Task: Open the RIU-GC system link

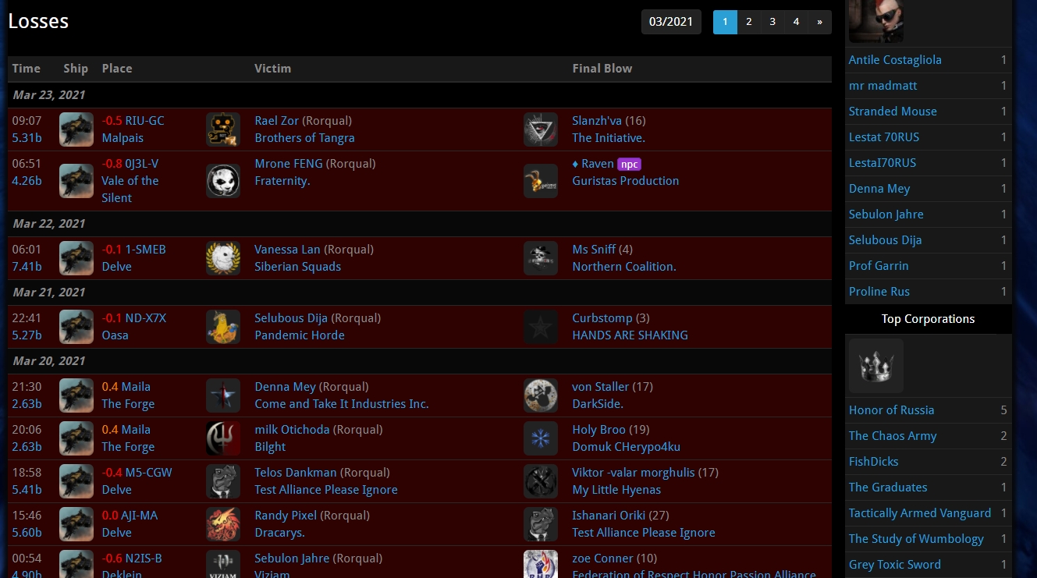Action: (144, 121)
